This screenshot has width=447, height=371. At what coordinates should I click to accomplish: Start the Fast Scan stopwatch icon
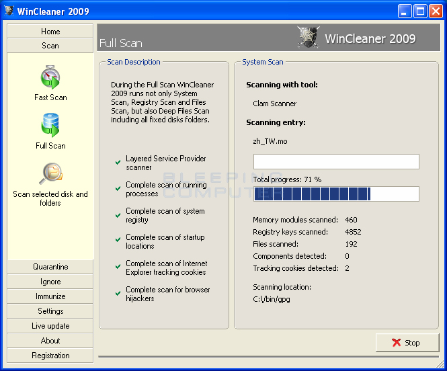pos(50,77)
